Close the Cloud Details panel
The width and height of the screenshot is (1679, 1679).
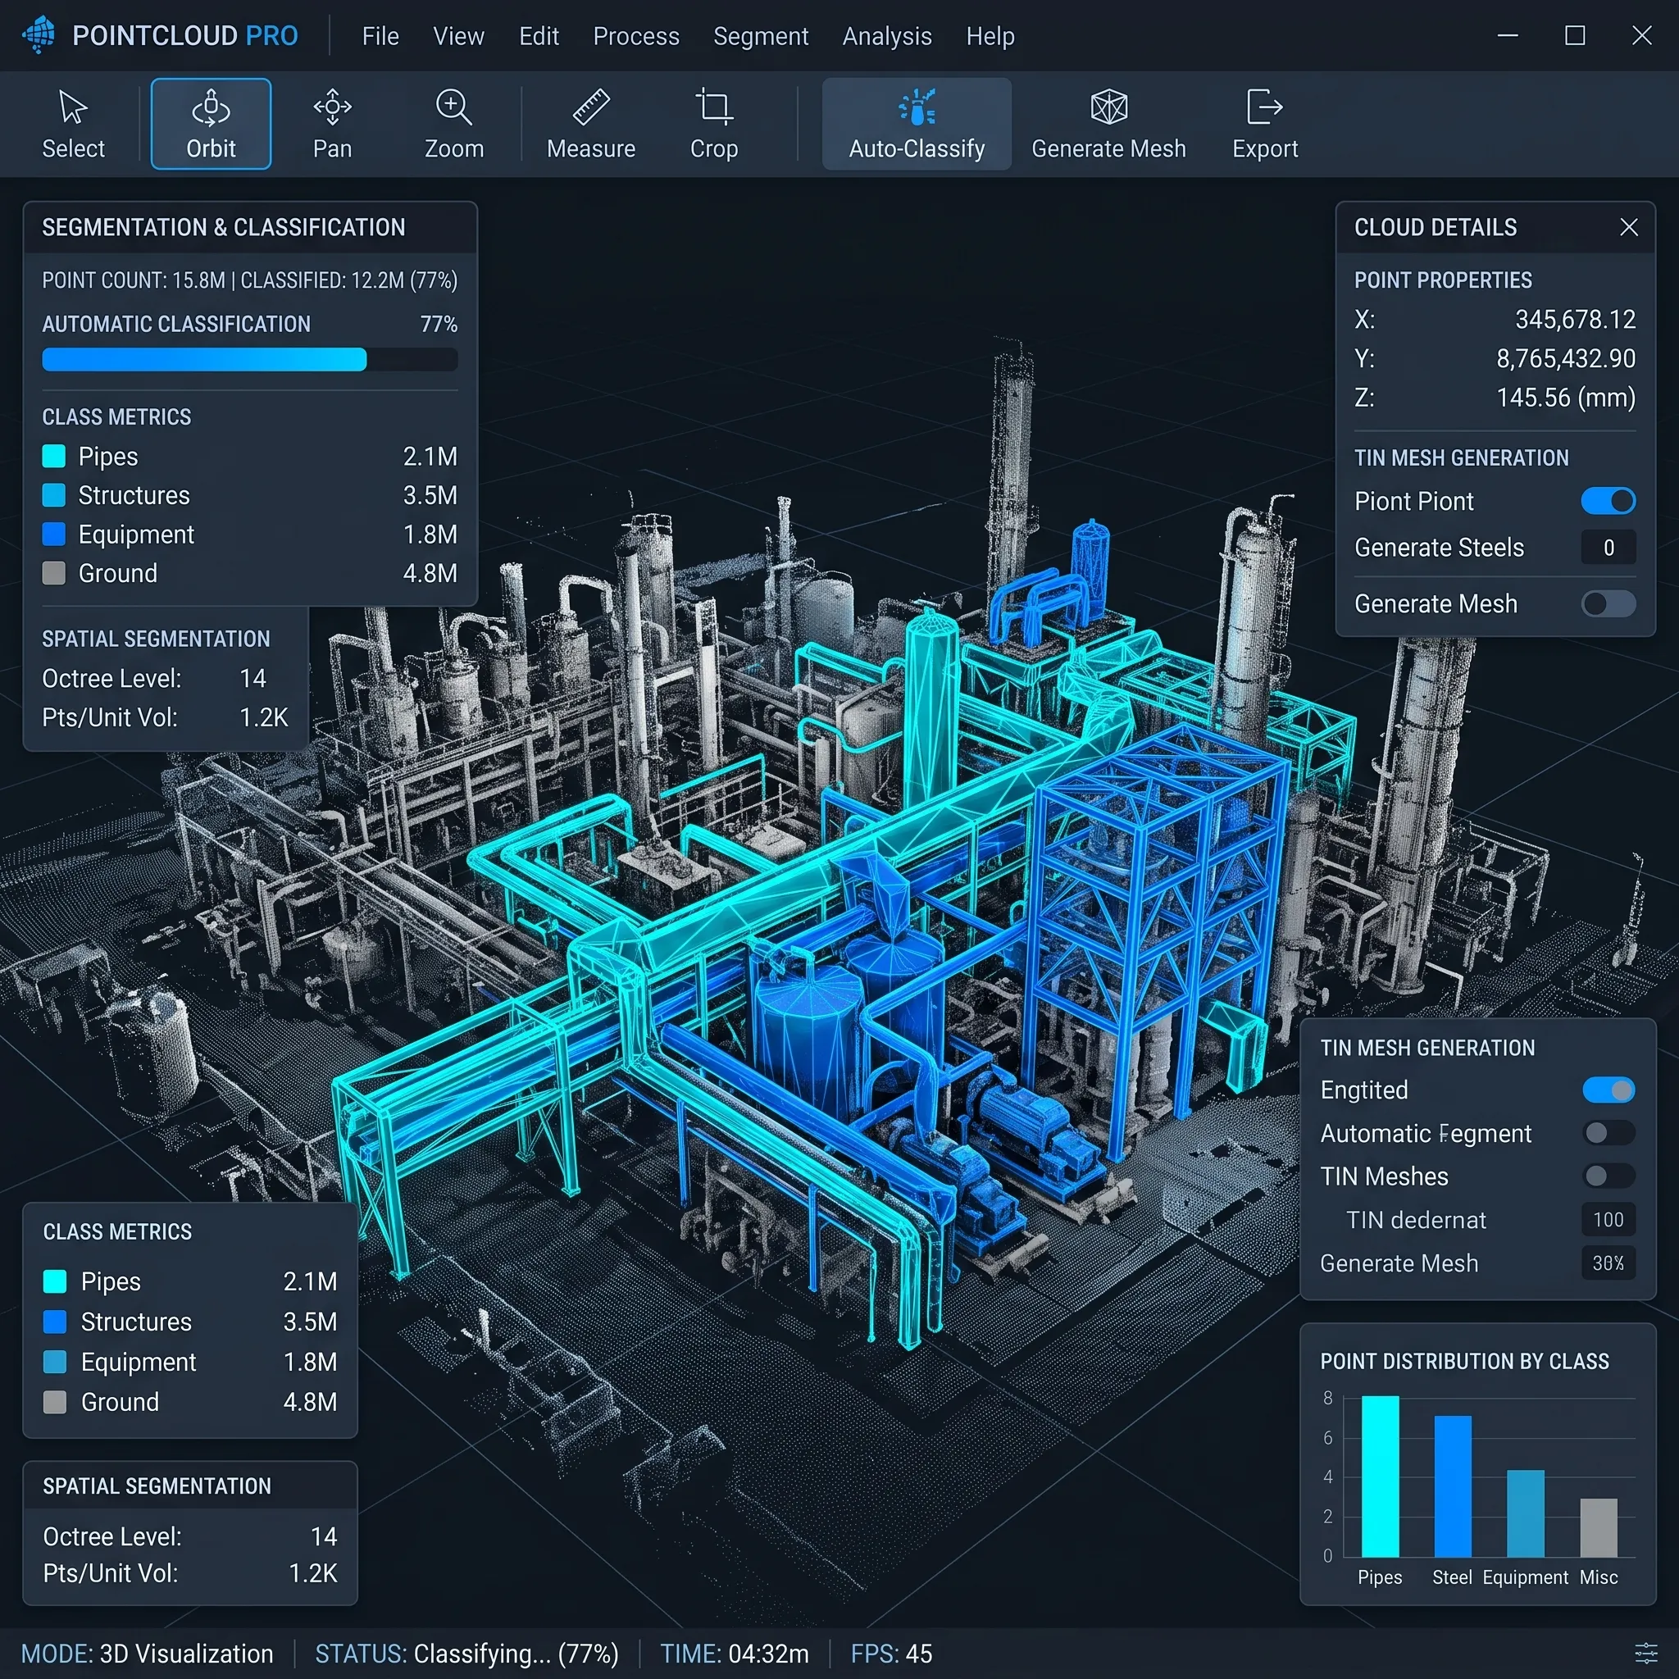1629,227
